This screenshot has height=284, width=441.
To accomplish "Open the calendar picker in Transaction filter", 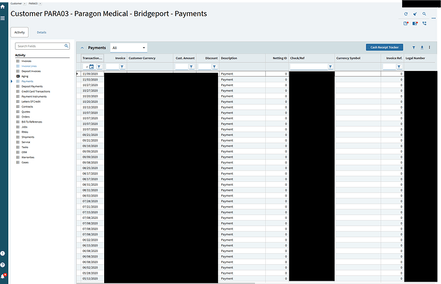I will pyautogui.click(x=91, y=66).
